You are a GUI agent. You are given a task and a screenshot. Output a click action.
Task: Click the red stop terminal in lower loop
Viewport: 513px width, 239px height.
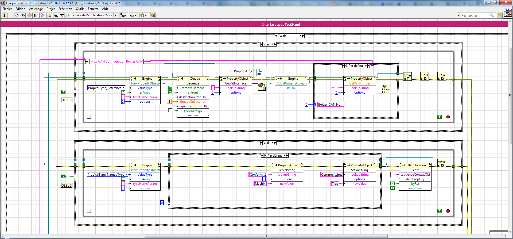point(448,211)
